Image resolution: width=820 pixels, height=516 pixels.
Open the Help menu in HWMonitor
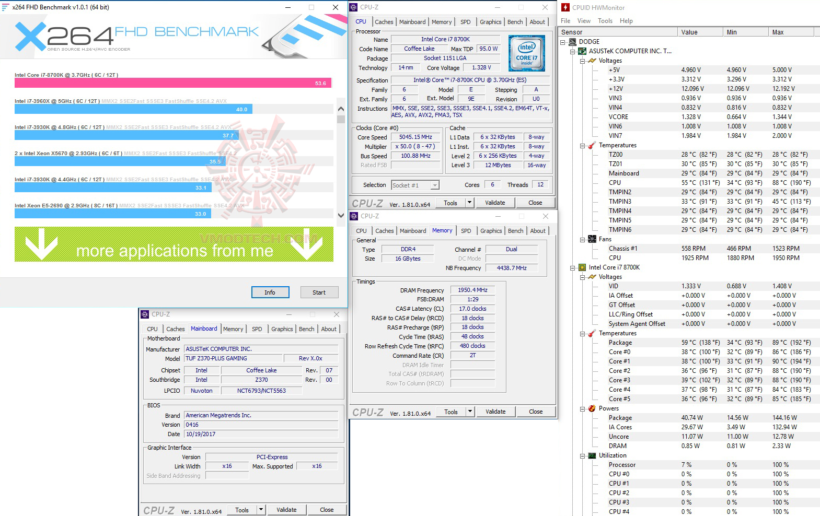tap(626, 21)
